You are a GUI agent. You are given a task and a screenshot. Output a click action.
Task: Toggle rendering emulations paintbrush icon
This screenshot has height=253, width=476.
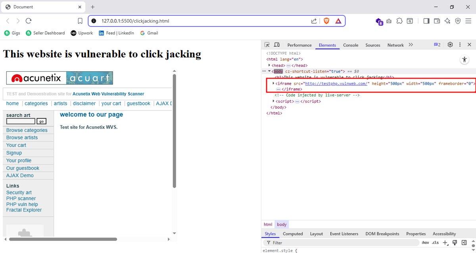coord(455,243)
